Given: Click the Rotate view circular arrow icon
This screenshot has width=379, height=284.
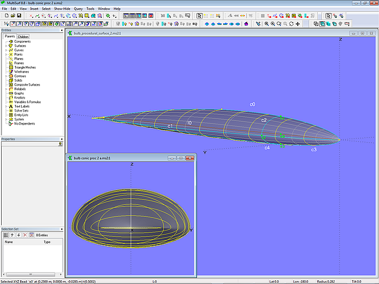Looking at the screenshot, I should click(x=291, y=24).
